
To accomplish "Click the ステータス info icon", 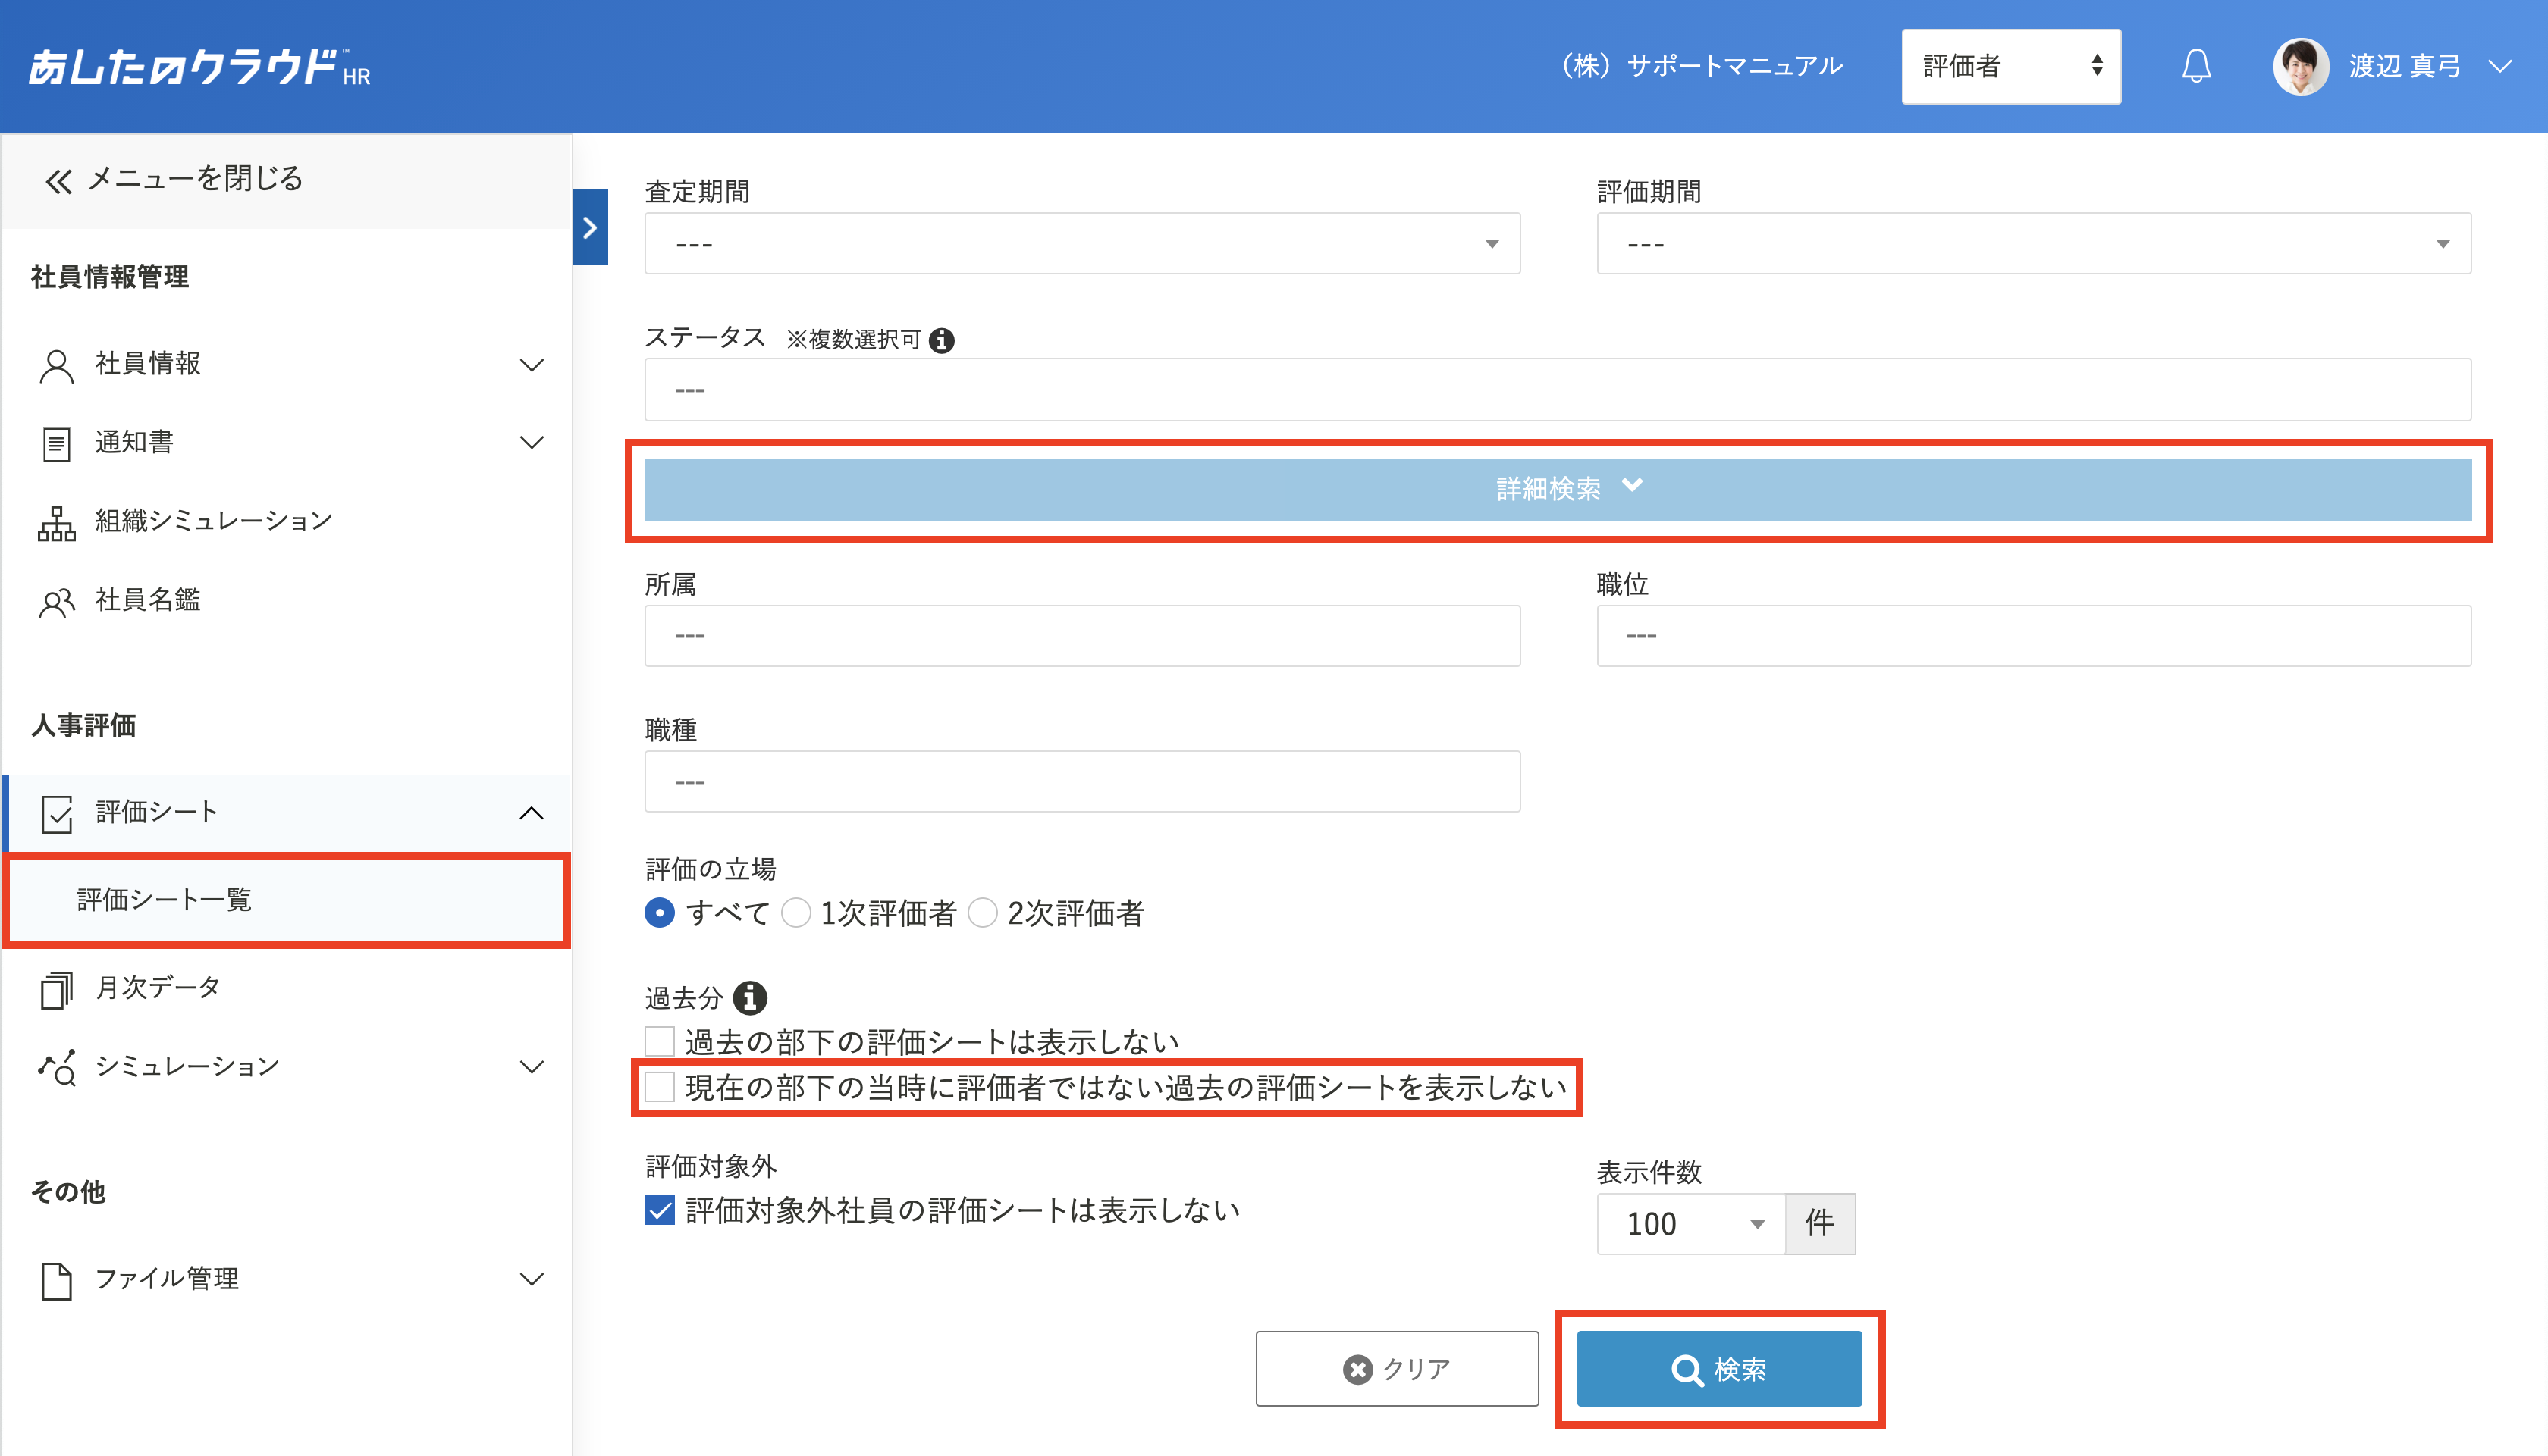I will point(940,341).
